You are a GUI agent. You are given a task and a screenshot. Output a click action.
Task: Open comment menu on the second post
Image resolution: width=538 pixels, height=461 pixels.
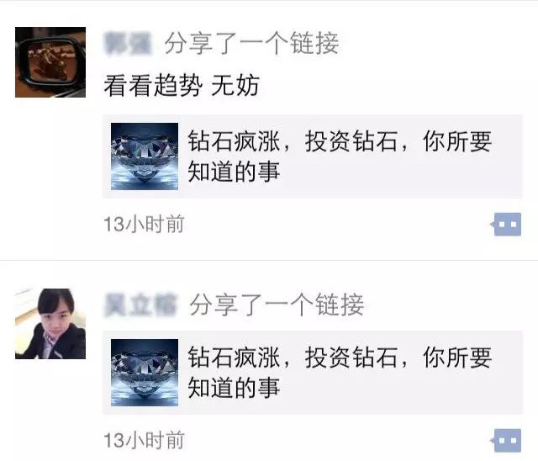(x=507, y=441)
